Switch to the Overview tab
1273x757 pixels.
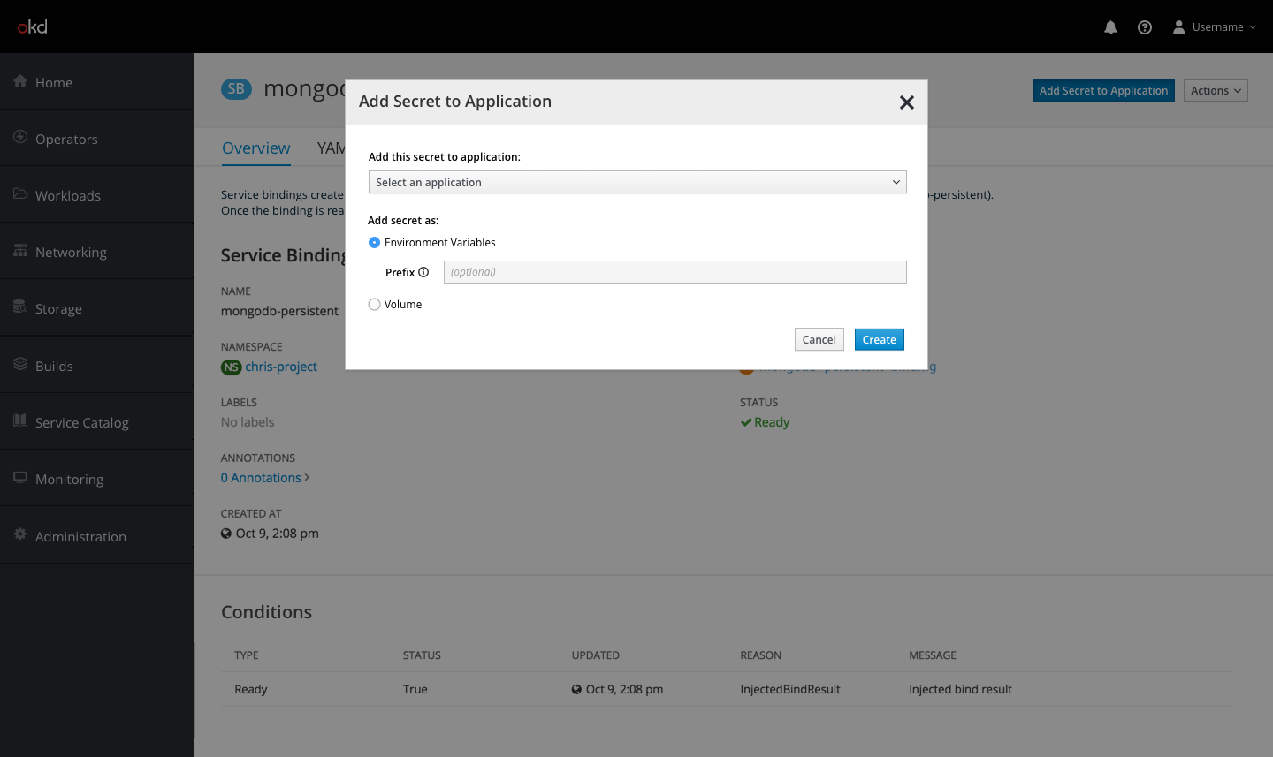click(x=255, y=148)
